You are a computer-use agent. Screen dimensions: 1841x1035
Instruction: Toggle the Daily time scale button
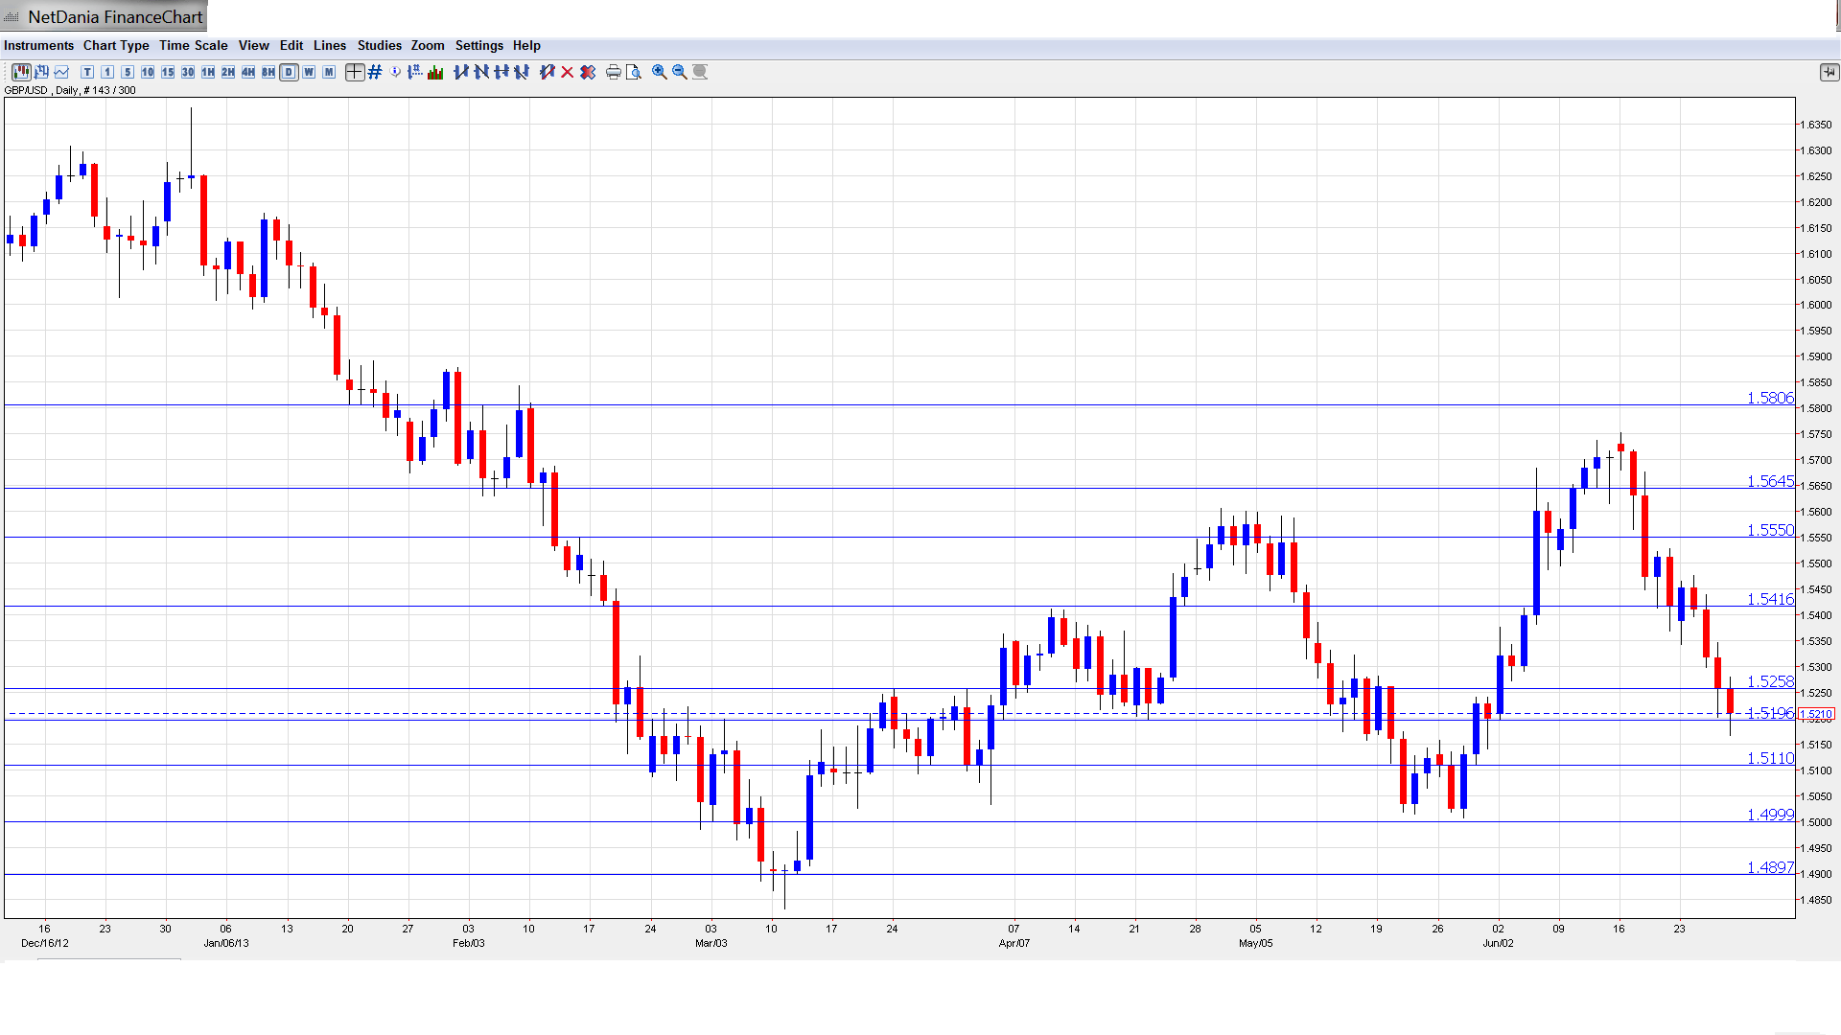(x=289, y=72)
